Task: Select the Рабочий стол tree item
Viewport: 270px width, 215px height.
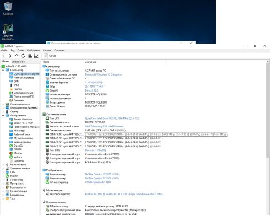Action: coord(20,135)
